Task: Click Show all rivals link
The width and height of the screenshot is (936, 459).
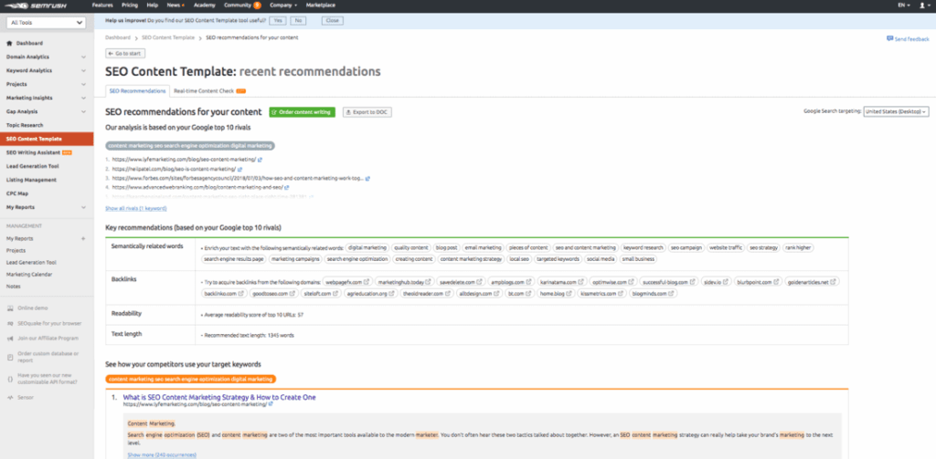Action: click(x=136, y=209)
